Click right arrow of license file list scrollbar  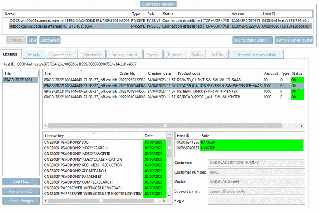tap(301, 126)
